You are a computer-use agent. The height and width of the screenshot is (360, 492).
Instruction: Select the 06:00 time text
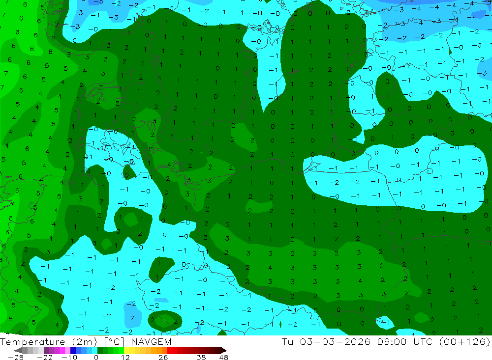tap(392, 341)
